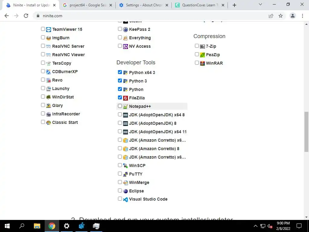This screenshot has height=232, width=309.
Task: Click the Classic Start icon
Action: coord(49,123)
